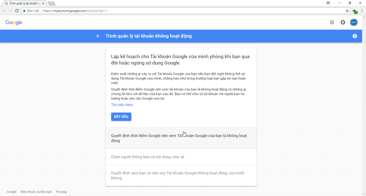The height and width of the screenshot is (196, 366).
Task: Open Điều khoản và bảo mật link
Action: (x=36, y=192)
